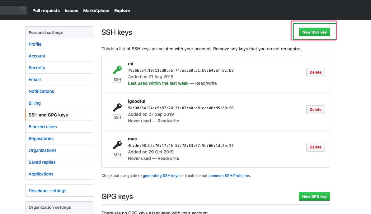The image size is (371, 214).
Task: Delete the igoodful SSH key
Action: coord(315,110)
